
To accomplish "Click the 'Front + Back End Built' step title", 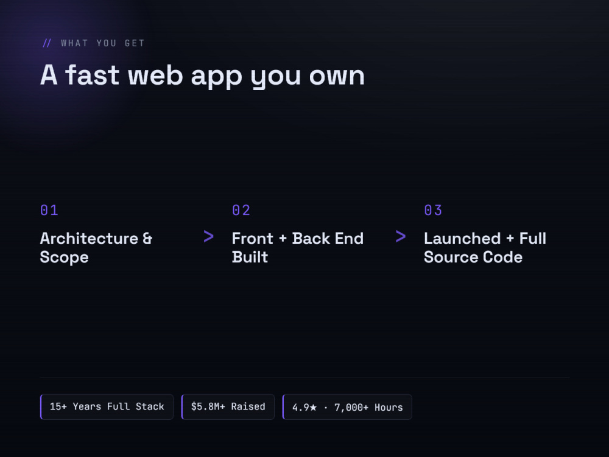I will coord(298,247).
